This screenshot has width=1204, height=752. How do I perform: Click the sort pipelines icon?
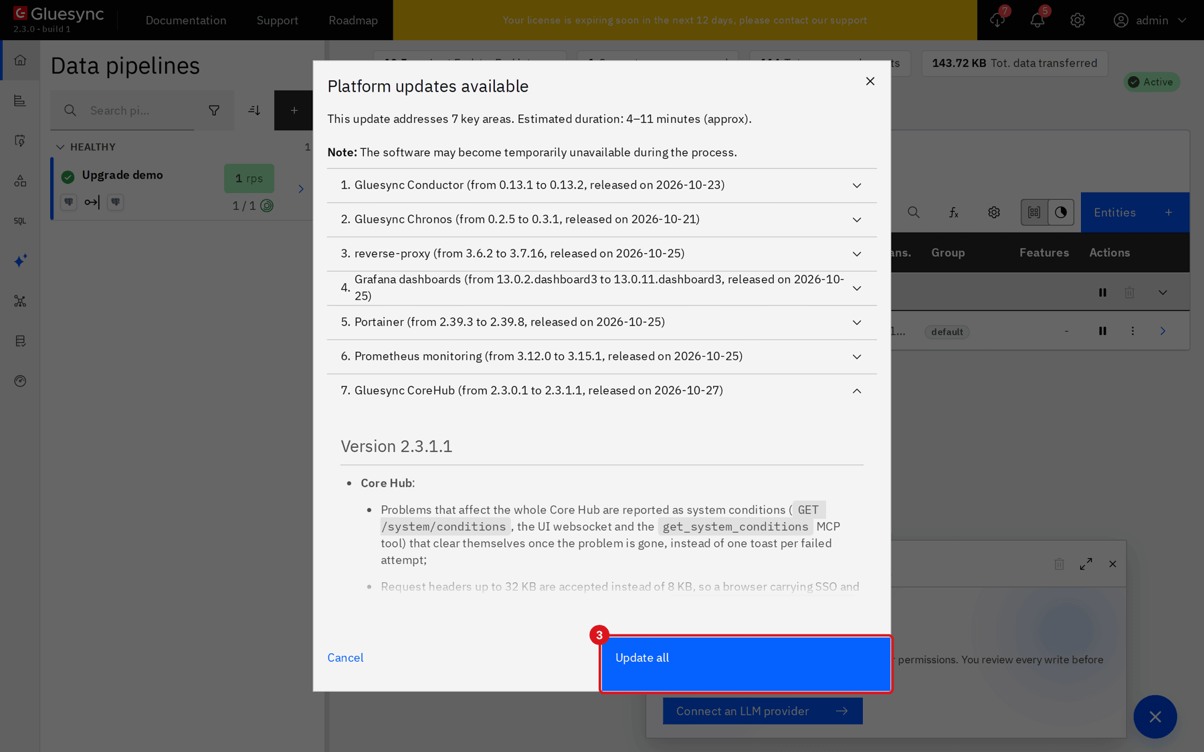point(254,110)
